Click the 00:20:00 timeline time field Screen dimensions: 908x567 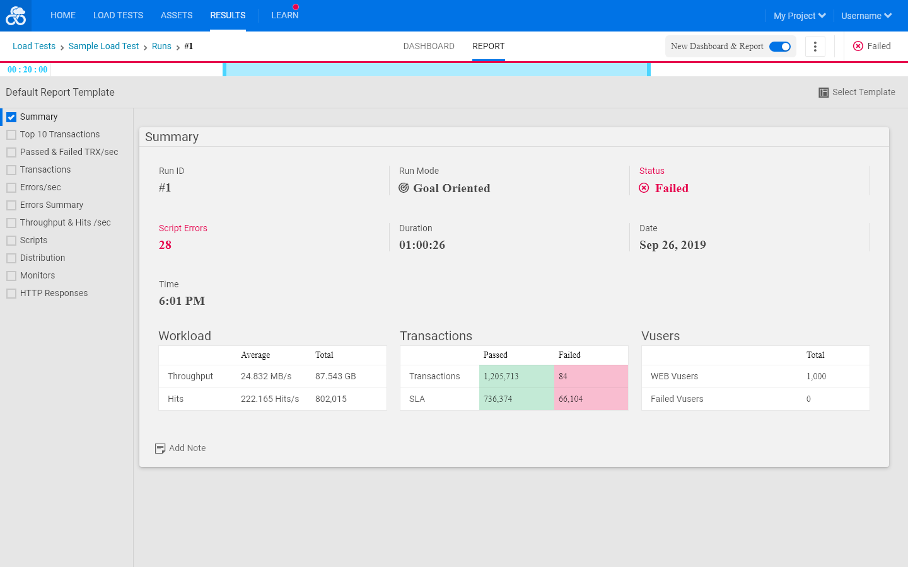coord(27,70)
